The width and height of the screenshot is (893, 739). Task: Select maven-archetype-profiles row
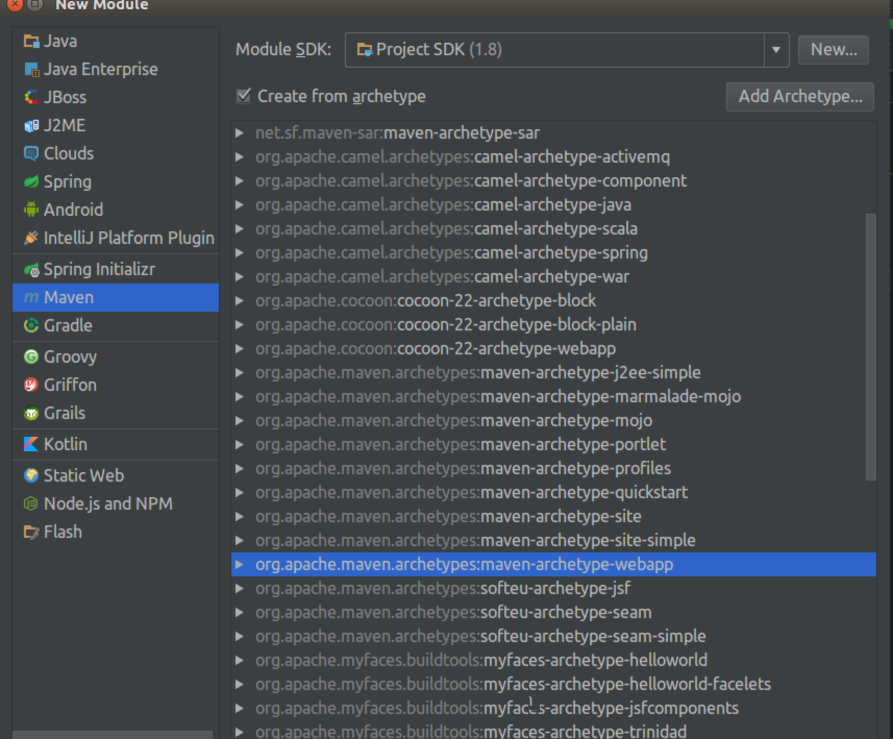pos(553,469)
